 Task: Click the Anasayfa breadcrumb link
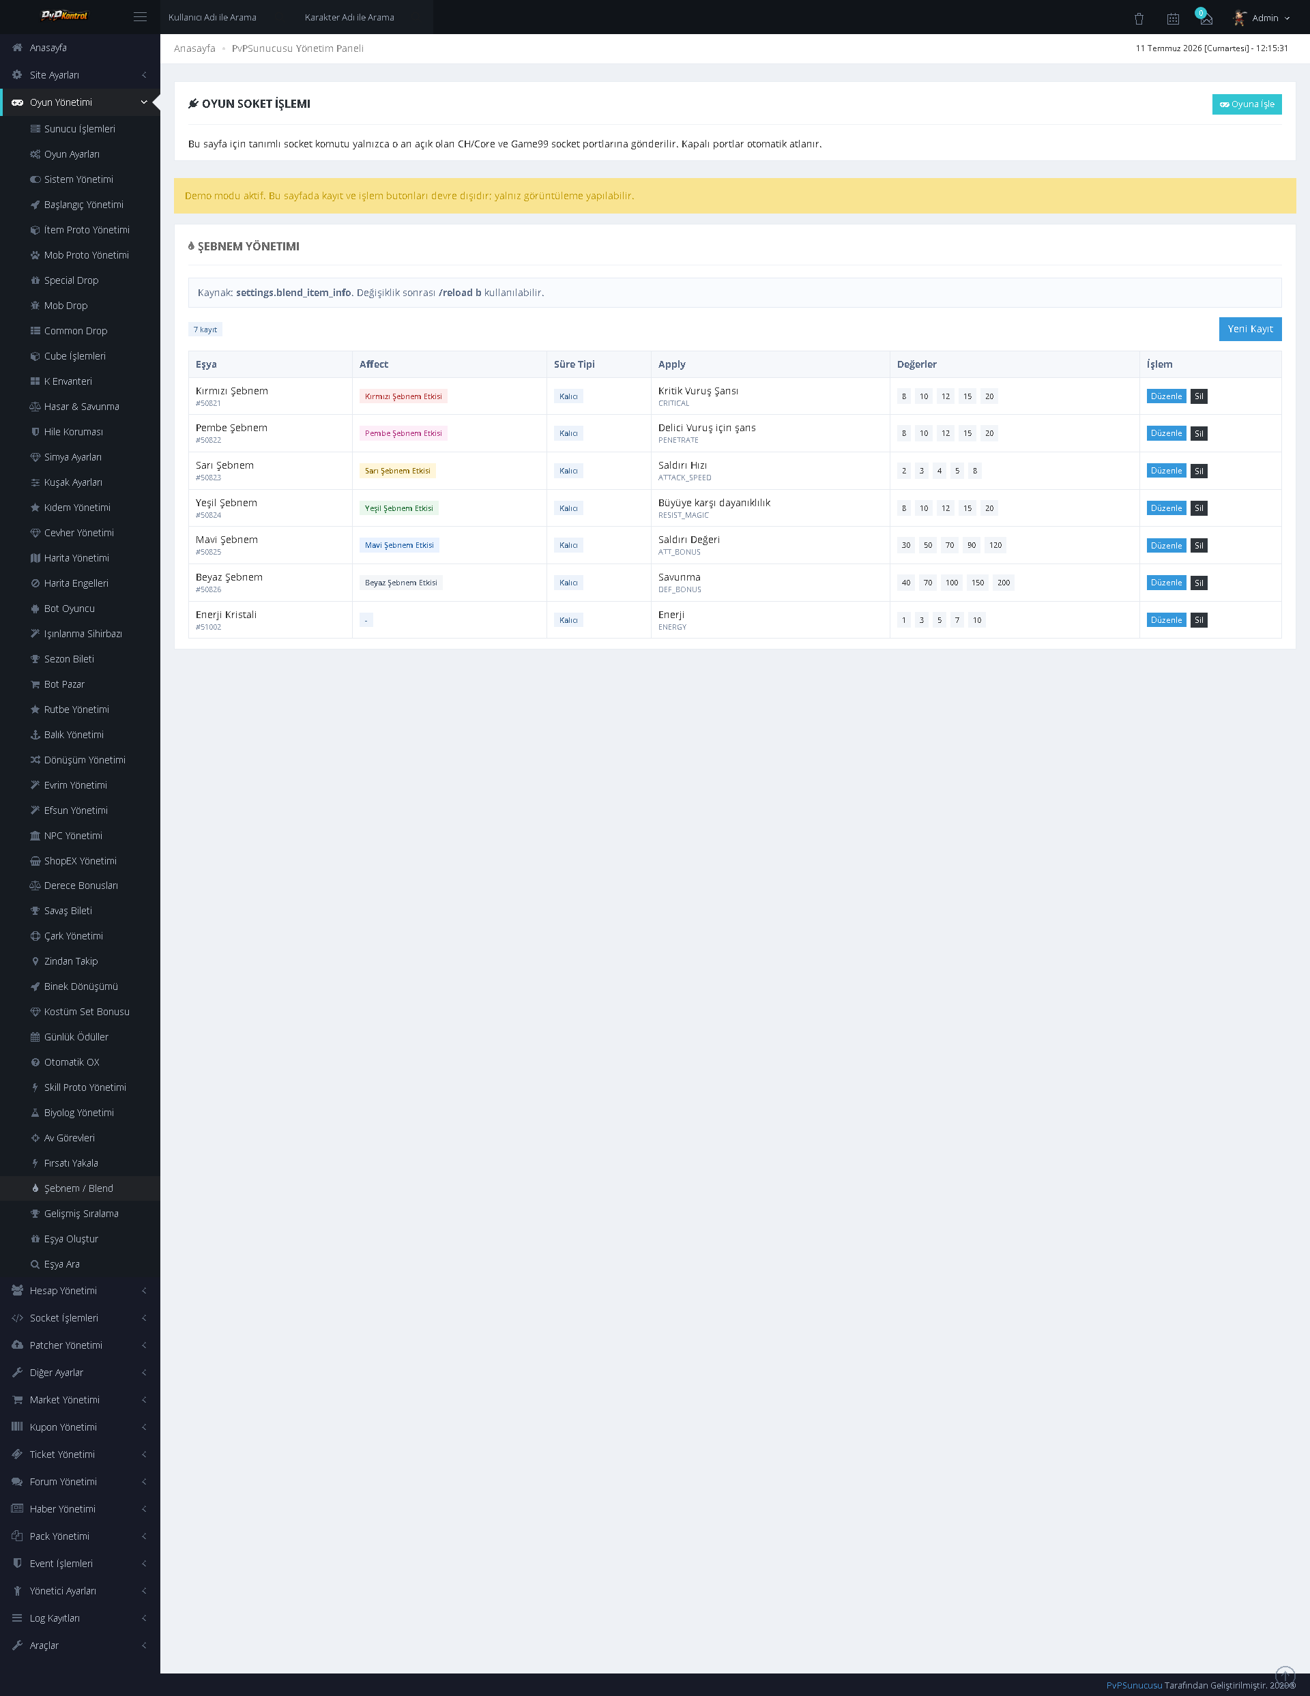tap(195, 48)
